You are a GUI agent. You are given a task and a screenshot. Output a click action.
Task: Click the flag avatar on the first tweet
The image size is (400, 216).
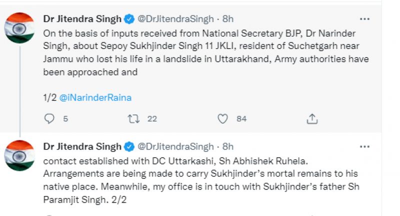19,27
